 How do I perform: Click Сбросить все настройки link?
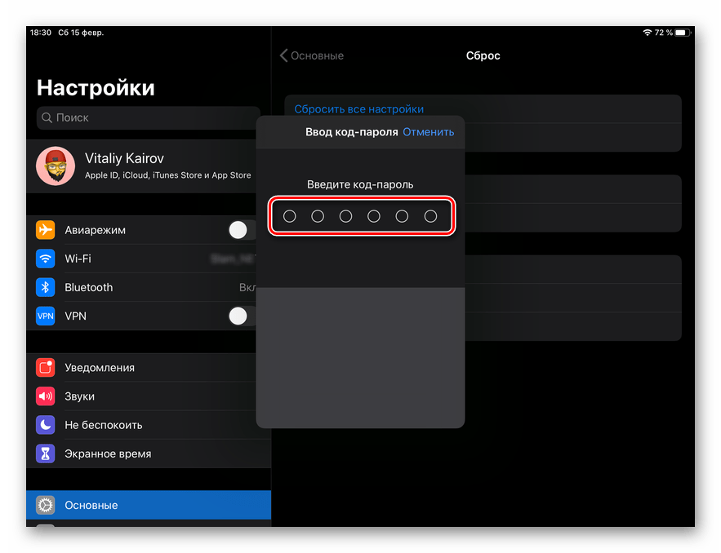358,109
